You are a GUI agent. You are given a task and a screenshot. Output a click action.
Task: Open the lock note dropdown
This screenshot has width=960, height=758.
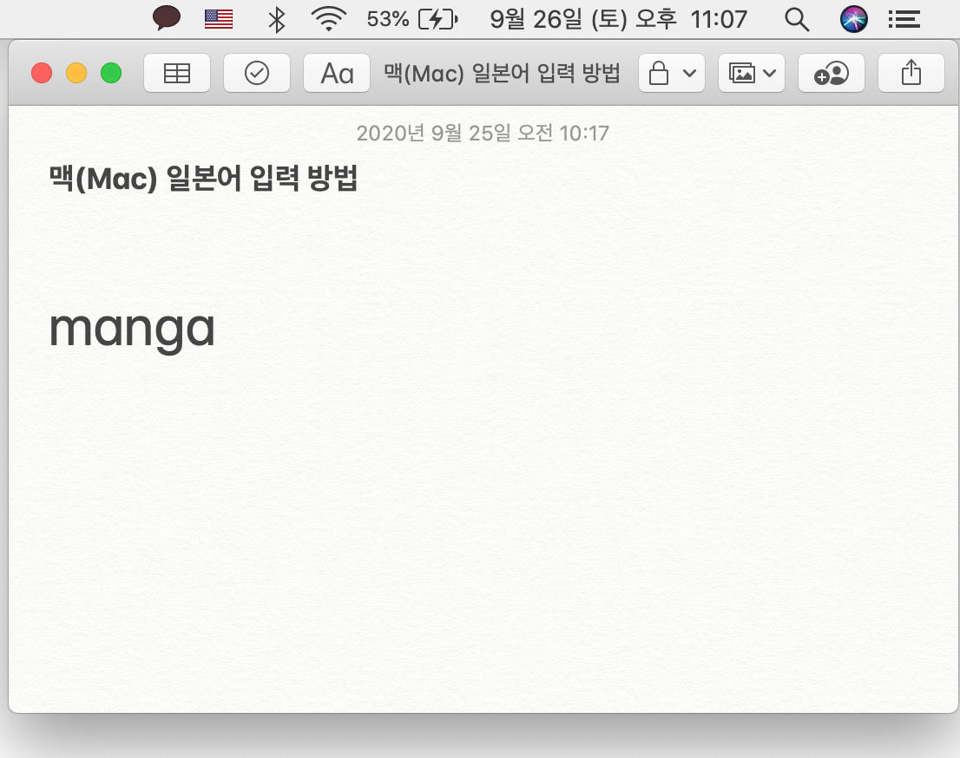[x=672, y=74]
